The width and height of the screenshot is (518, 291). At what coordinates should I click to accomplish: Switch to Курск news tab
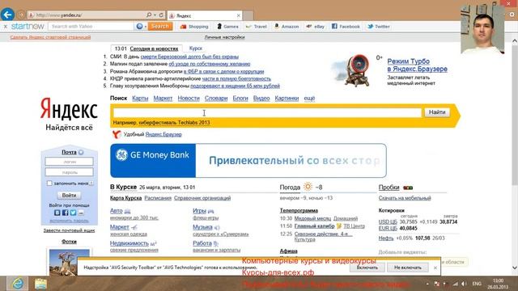[x=196, y=48]
